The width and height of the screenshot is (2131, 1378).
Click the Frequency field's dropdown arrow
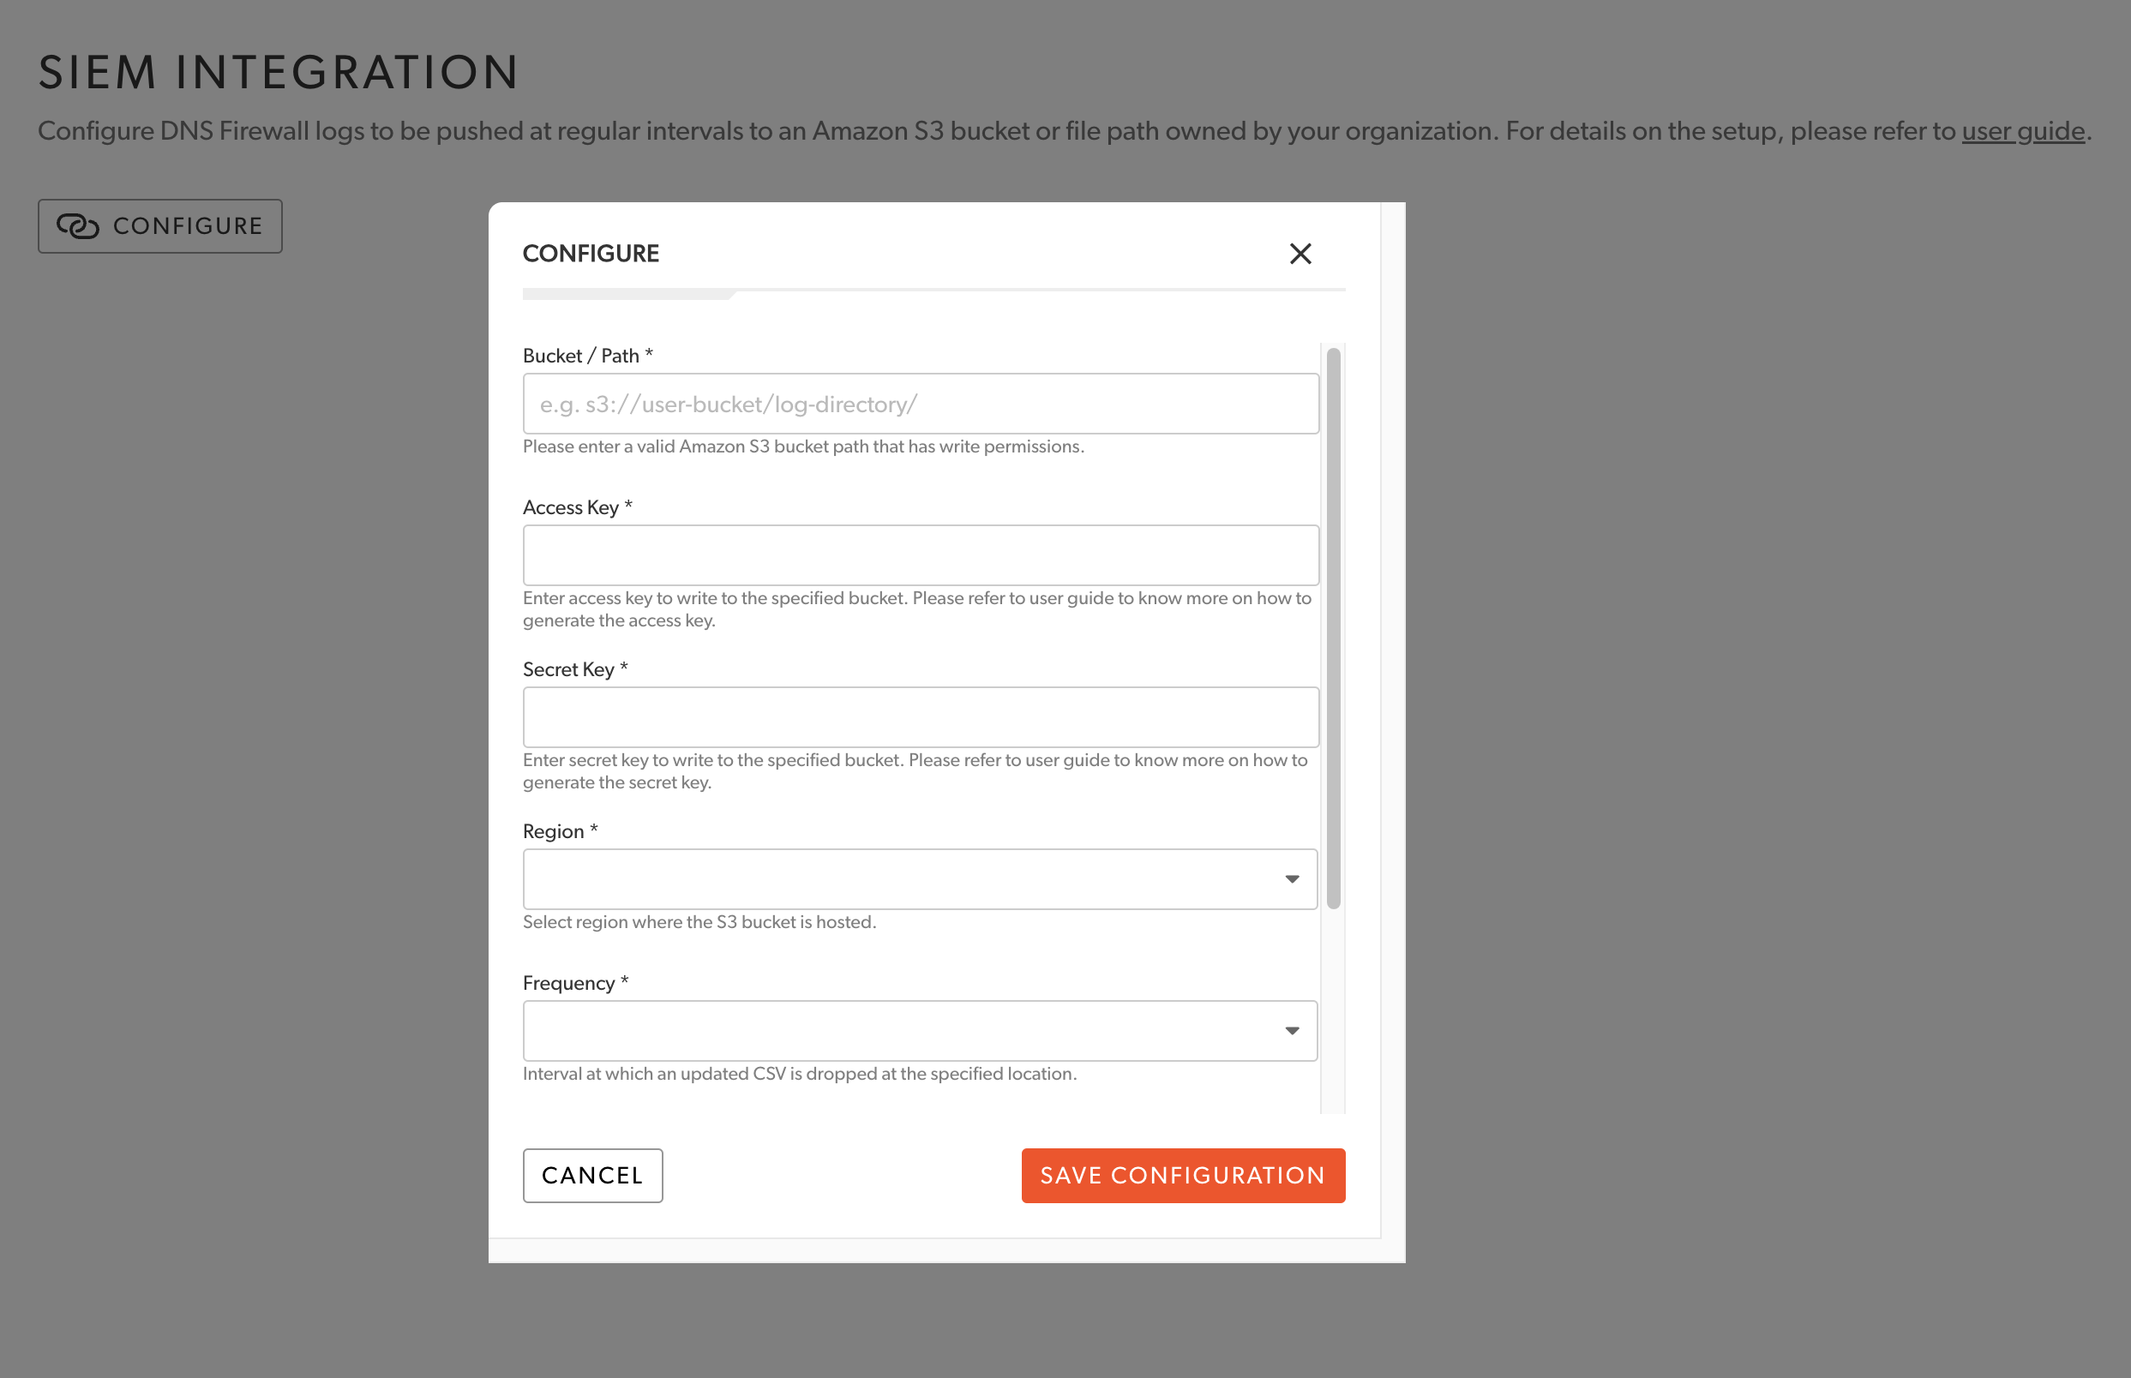[1292, 1030]
